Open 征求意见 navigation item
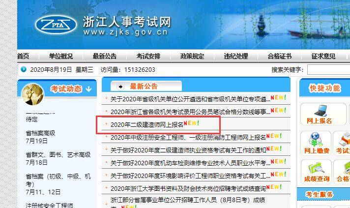 coord(323,56)
